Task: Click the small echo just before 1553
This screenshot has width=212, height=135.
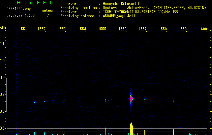Action: point(64,101)
